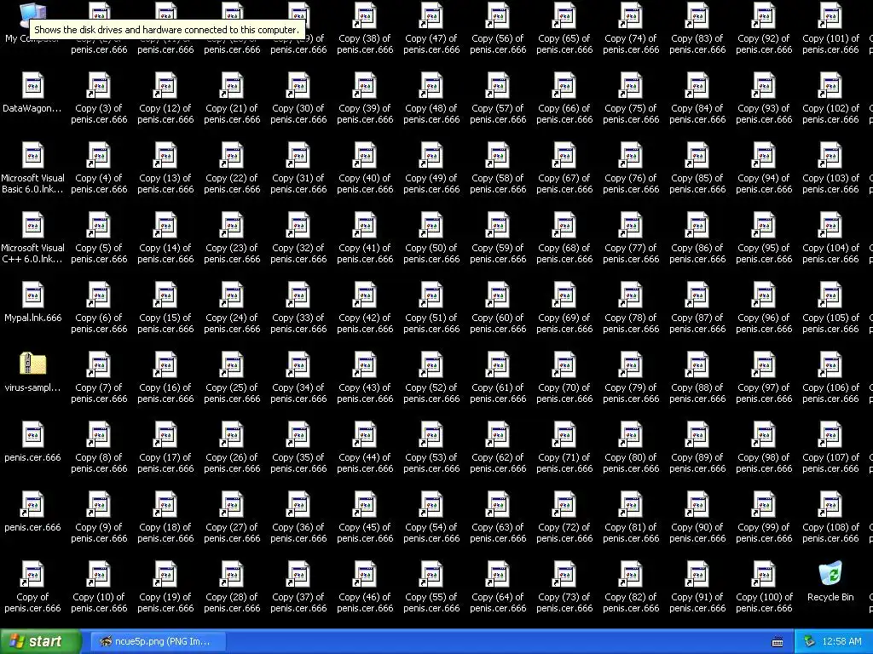Select the Copy (108) shortcut icon

pos(830,505)
